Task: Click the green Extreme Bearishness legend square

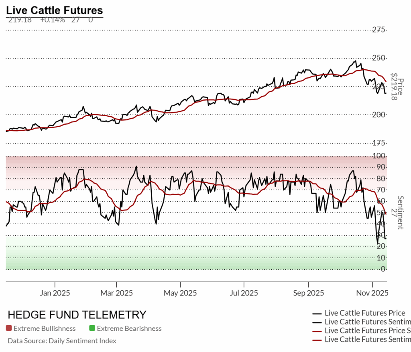Action: [92, 328]
